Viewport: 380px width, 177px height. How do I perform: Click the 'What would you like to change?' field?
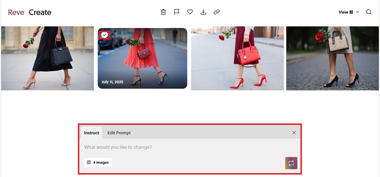pos(190,147)
